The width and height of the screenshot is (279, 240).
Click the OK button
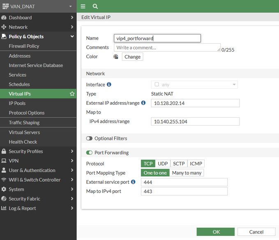(215, 232)
